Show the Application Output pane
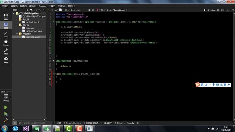Viewport: 235px width, 132px height. coord(91,123)
